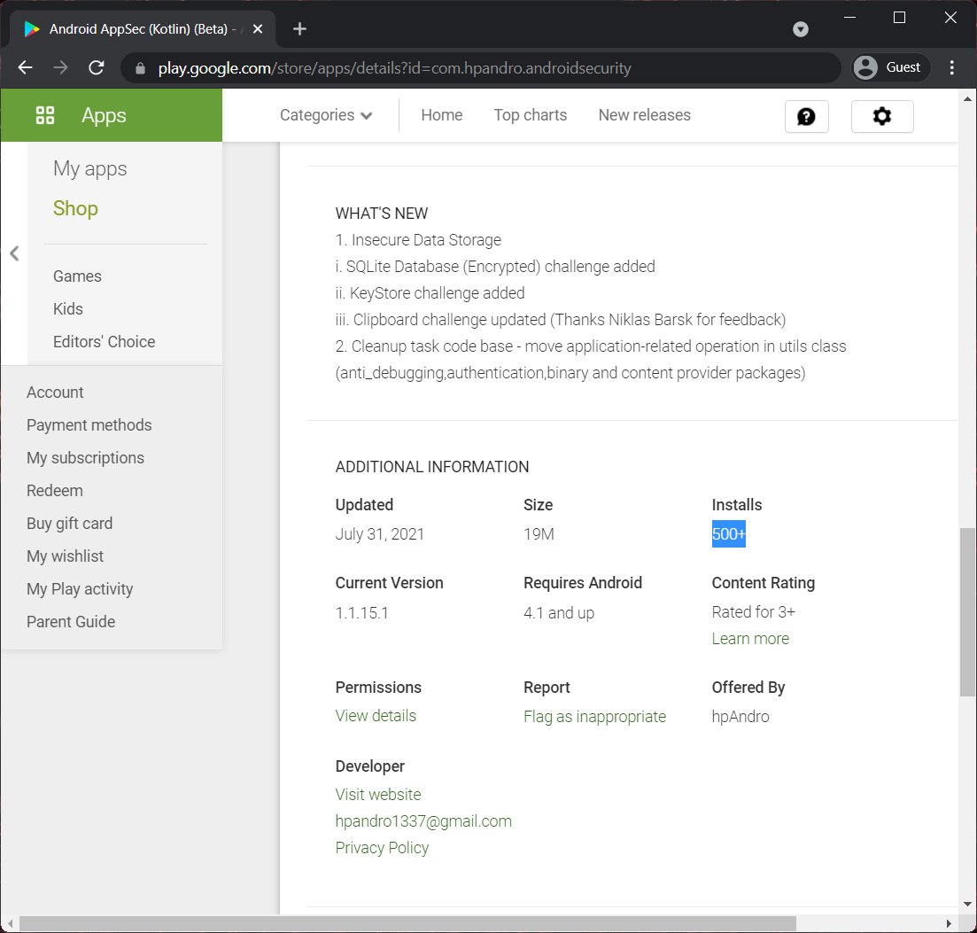Click the address bar URL

(x=394, y=68)
